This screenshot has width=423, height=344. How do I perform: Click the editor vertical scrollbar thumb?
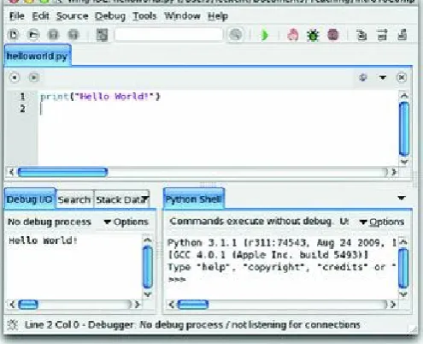point(404,129)
